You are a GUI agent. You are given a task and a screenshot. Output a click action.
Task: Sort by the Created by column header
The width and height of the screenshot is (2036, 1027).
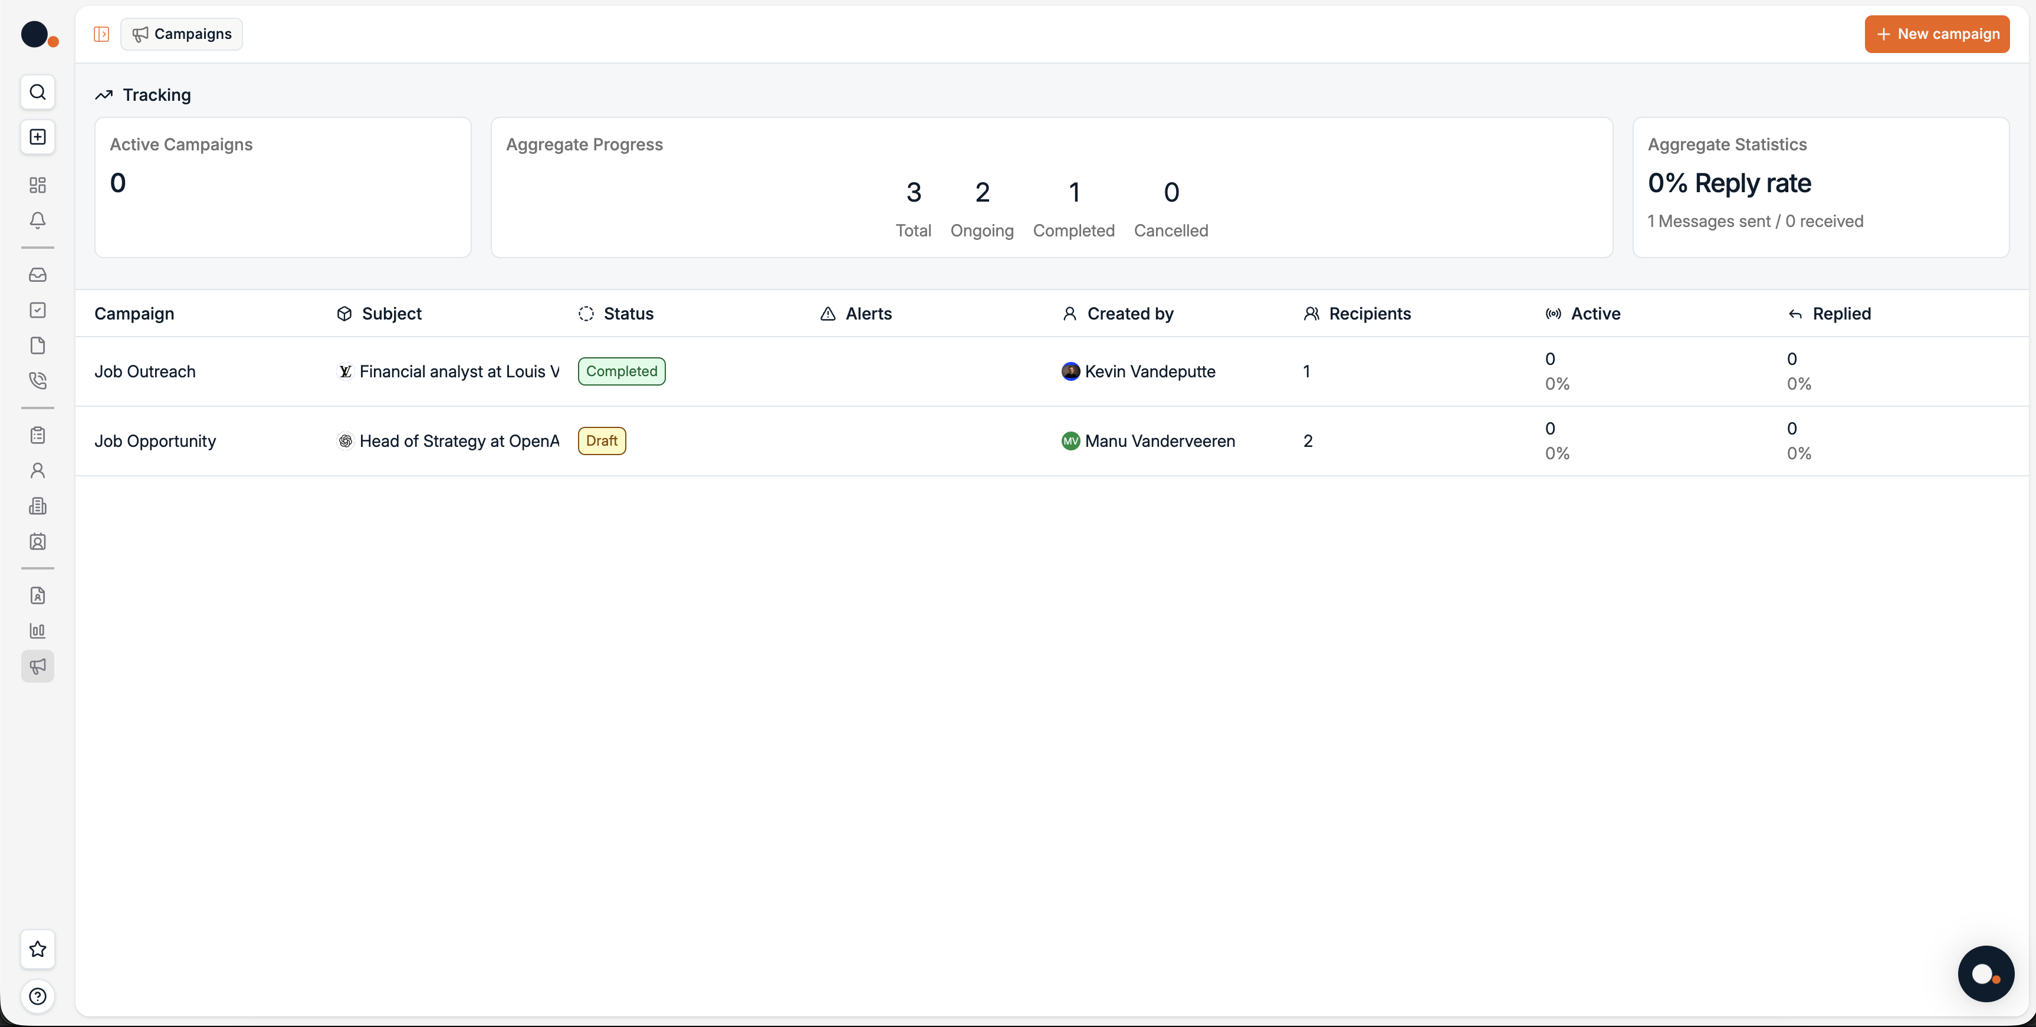(1129, 314)
